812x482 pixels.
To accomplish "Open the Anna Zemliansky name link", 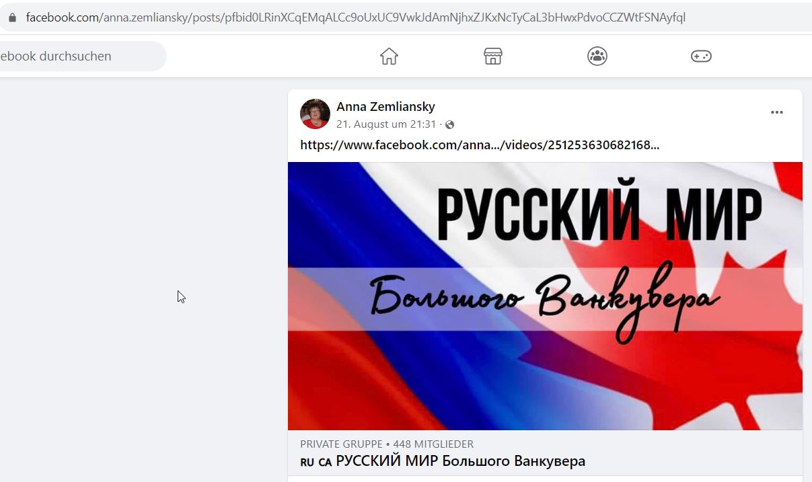I will tap(385, 106).
